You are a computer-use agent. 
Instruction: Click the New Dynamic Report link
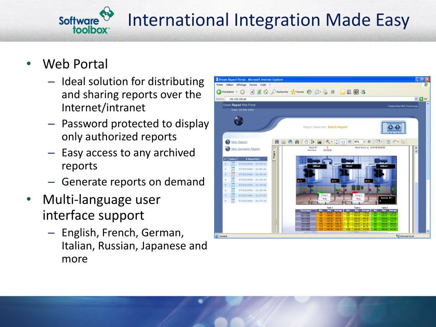246,149
